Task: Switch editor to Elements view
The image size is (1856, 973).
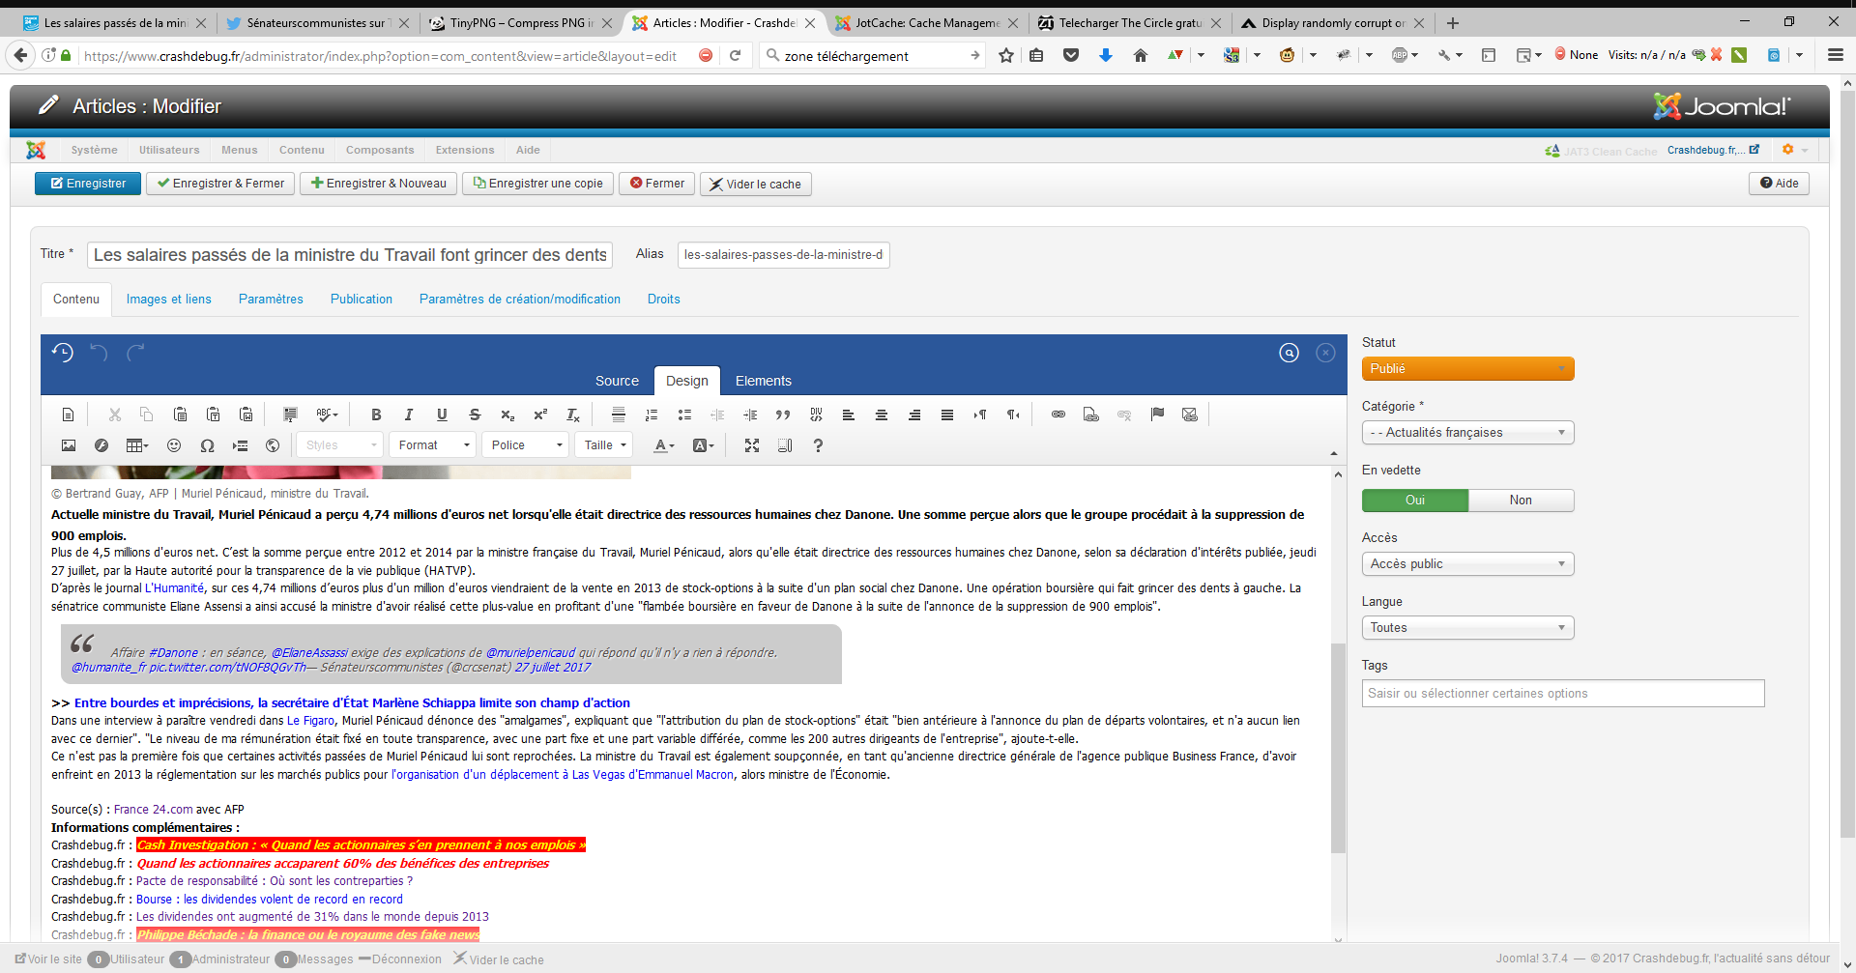Action: tap(764, 381)
